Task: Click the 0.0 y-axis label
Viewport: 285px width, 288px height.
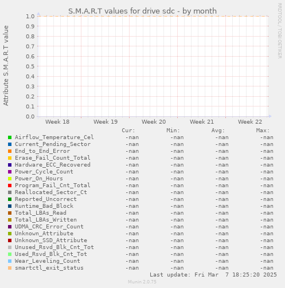Action: [x=30, y=116]
